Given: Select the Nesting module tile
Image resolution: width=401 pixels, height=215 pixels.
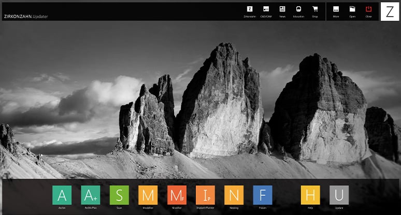Looking at the screenshot, I should click(x=234, y=195).
